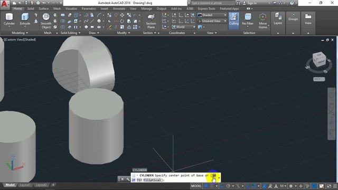Toggle the MODEL space button
Screen dimensions: 338x190
pos(196,186)
